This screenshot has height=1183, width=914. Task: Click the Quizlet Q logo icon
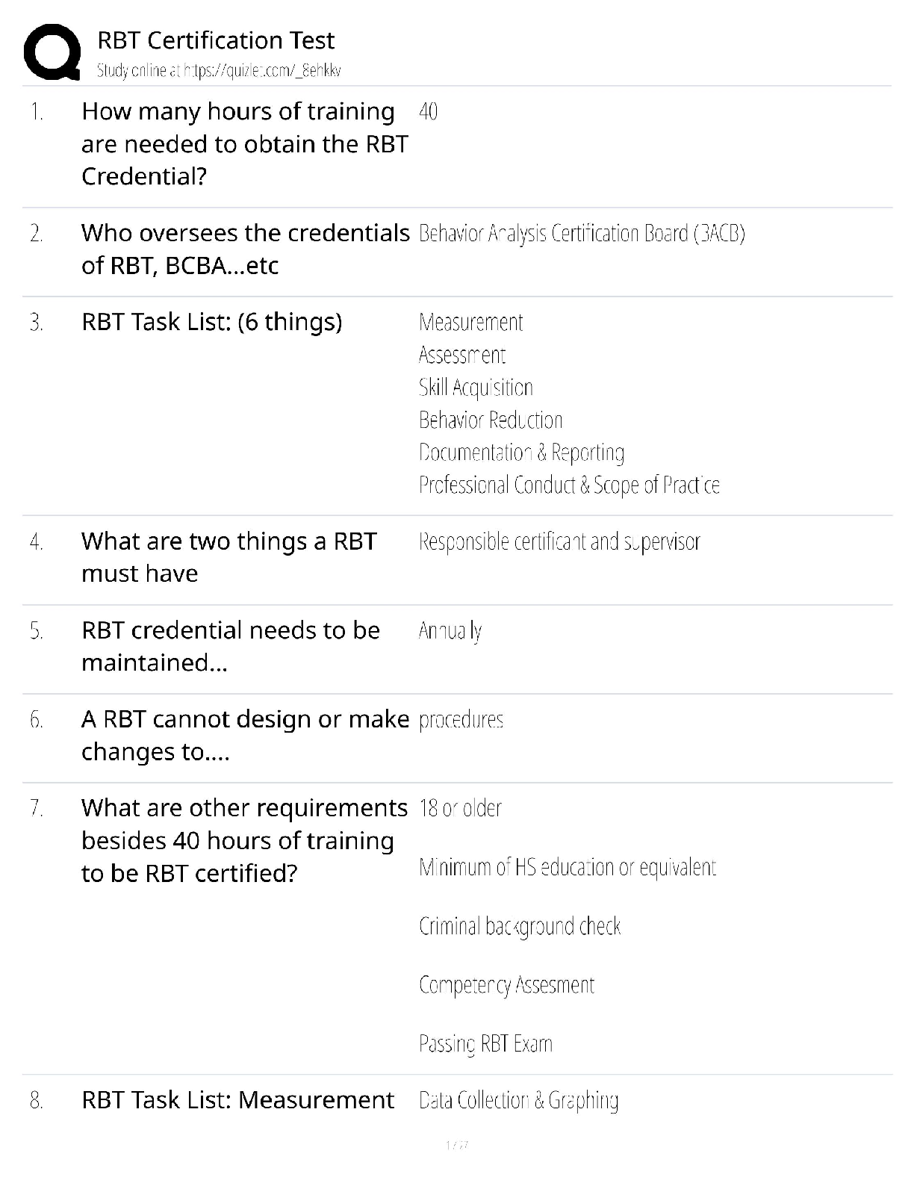pos(52,52)
